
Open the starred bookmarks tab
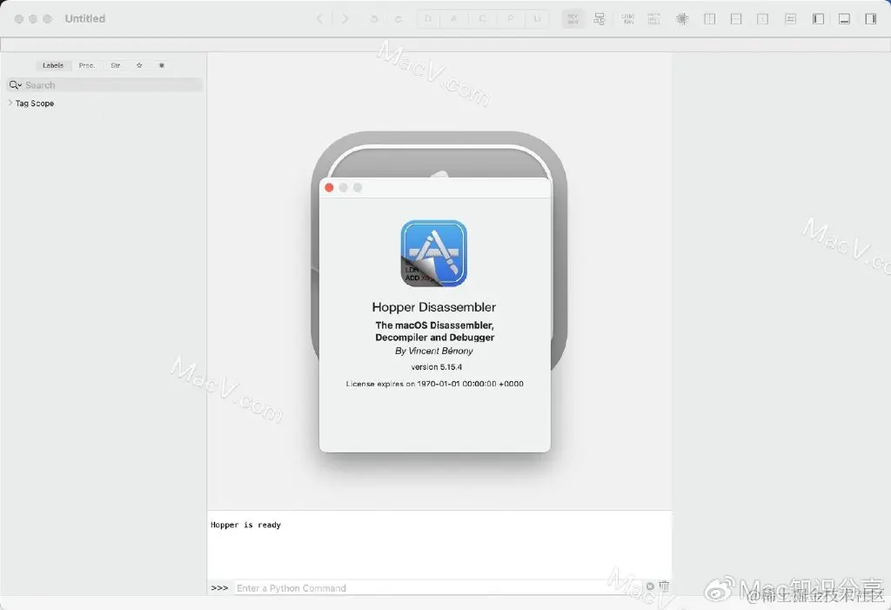[139, 65]
